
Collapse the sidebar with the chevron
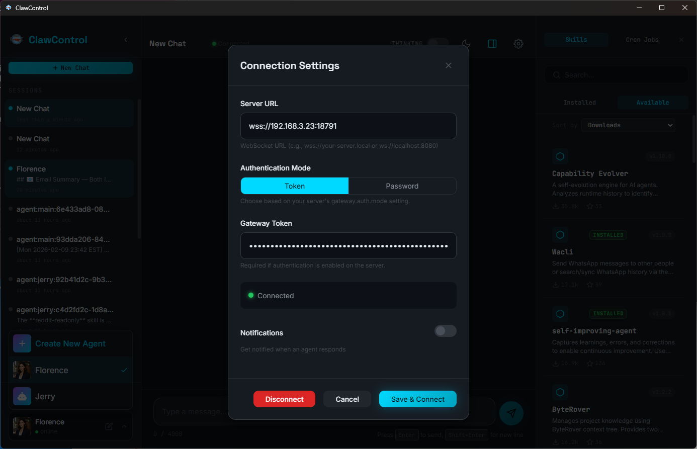point(125,40)
